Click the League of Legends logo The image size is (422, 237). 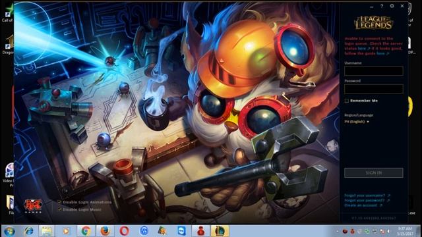tap(374, 22)
